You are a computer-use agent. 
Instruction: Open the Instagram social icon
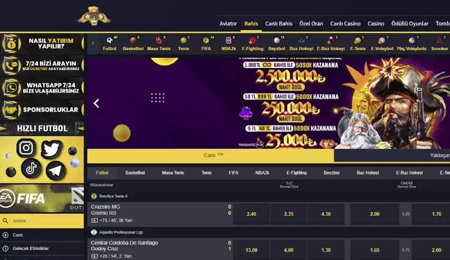click(x=26, y=148)
